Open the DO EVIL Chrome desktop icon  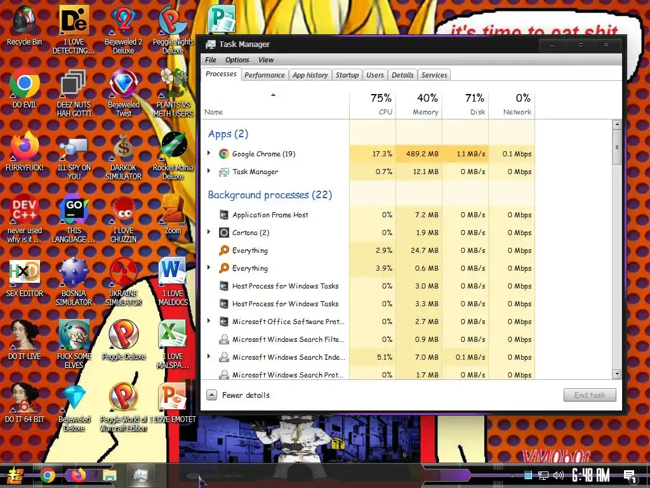pyautogui.click(x=25, y=88)
